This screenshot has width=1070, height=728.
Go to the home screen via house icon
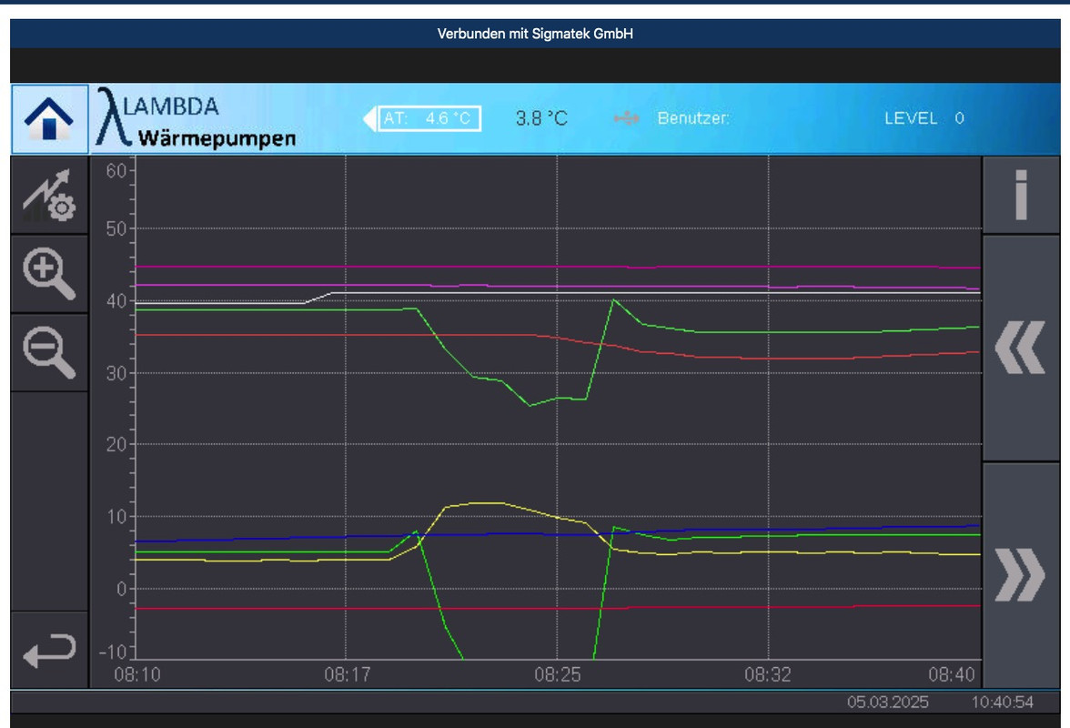pos(49,118)
